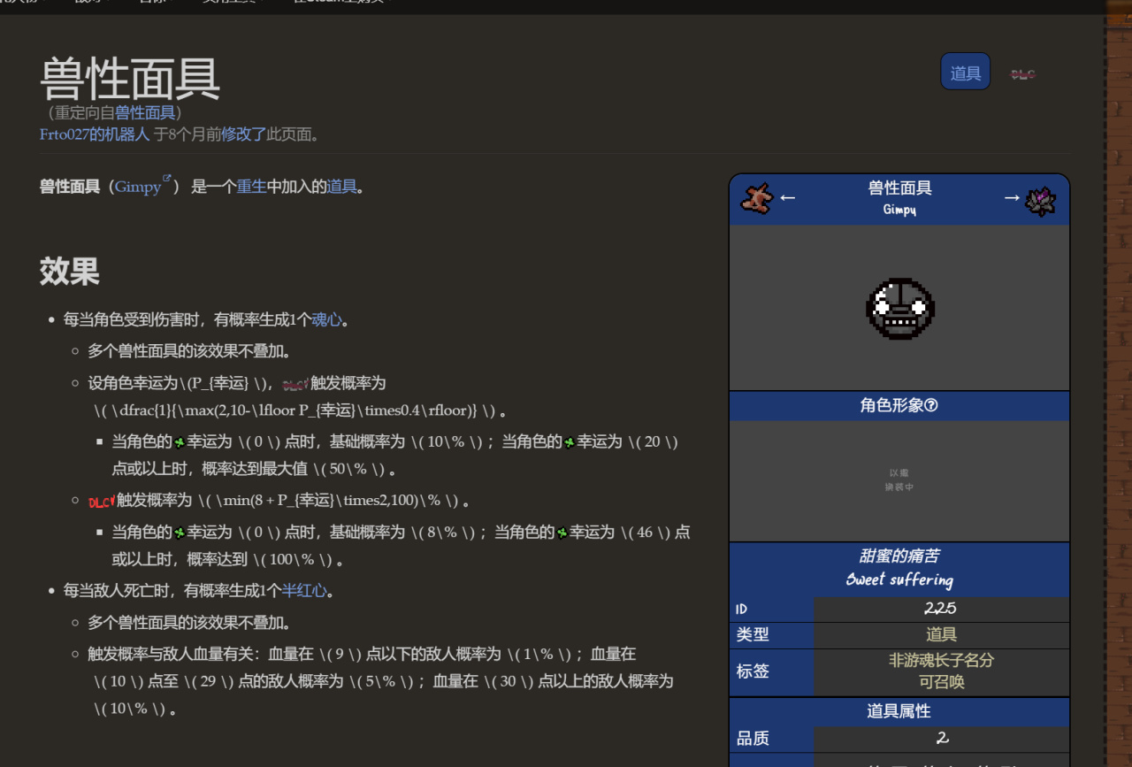Click the \dfrac{1}{\max formula line
This screenshot has height=767, width=1132.
coord(300,410)
